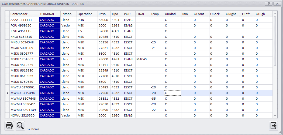Click the Estado column header
Screen dimensions: 283x135
click(x=68, y=14)
